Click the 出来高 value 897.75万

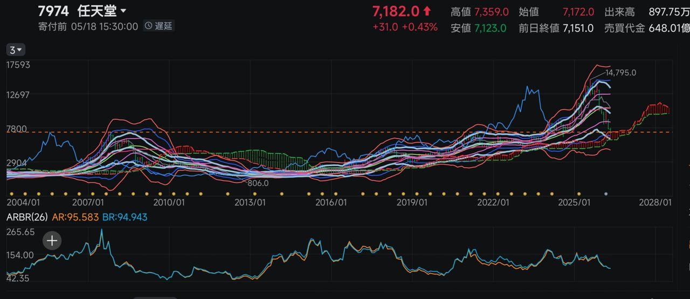pos(669,12)
